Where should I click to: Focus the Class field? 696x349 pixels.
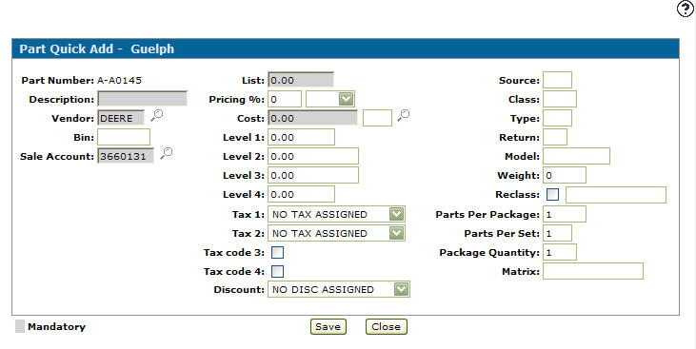[x=560, y=99]
